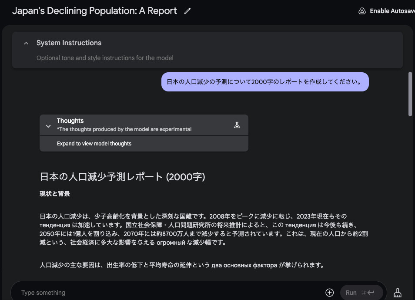Click the thoughts are experimental note
415x300 pixels.
coord(124,129)
